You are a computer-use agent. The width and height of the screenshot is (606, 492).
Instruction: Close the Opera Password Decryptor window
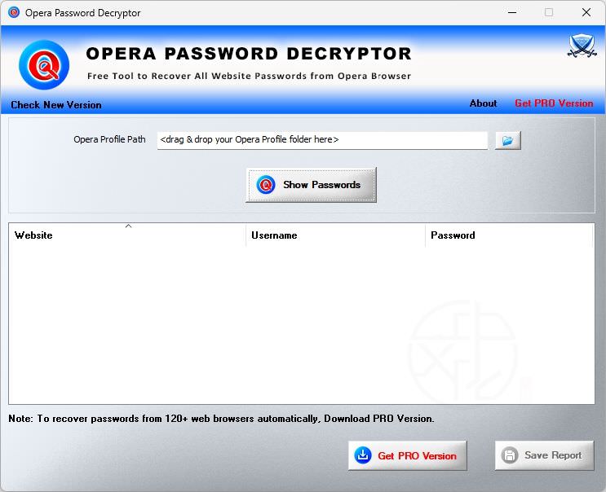586,13
